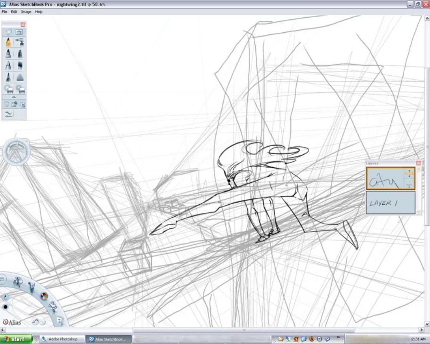Click add layer icon on top layer
Image resolution: width=430 pixels, height=344 pixels.
click(409, 173)
